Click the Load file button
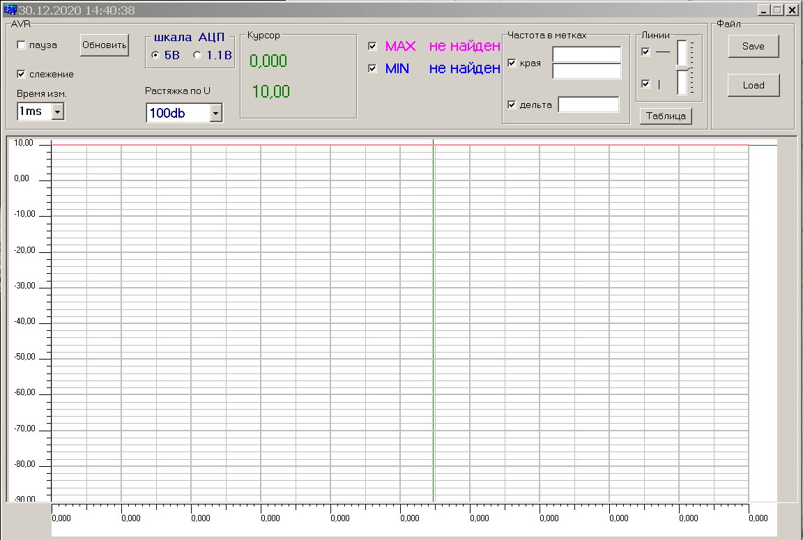803x540 pixels. tap(754, 85)
